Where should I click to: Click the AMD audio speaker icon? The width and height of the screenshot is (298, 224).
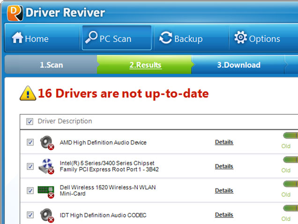point(46,142)
